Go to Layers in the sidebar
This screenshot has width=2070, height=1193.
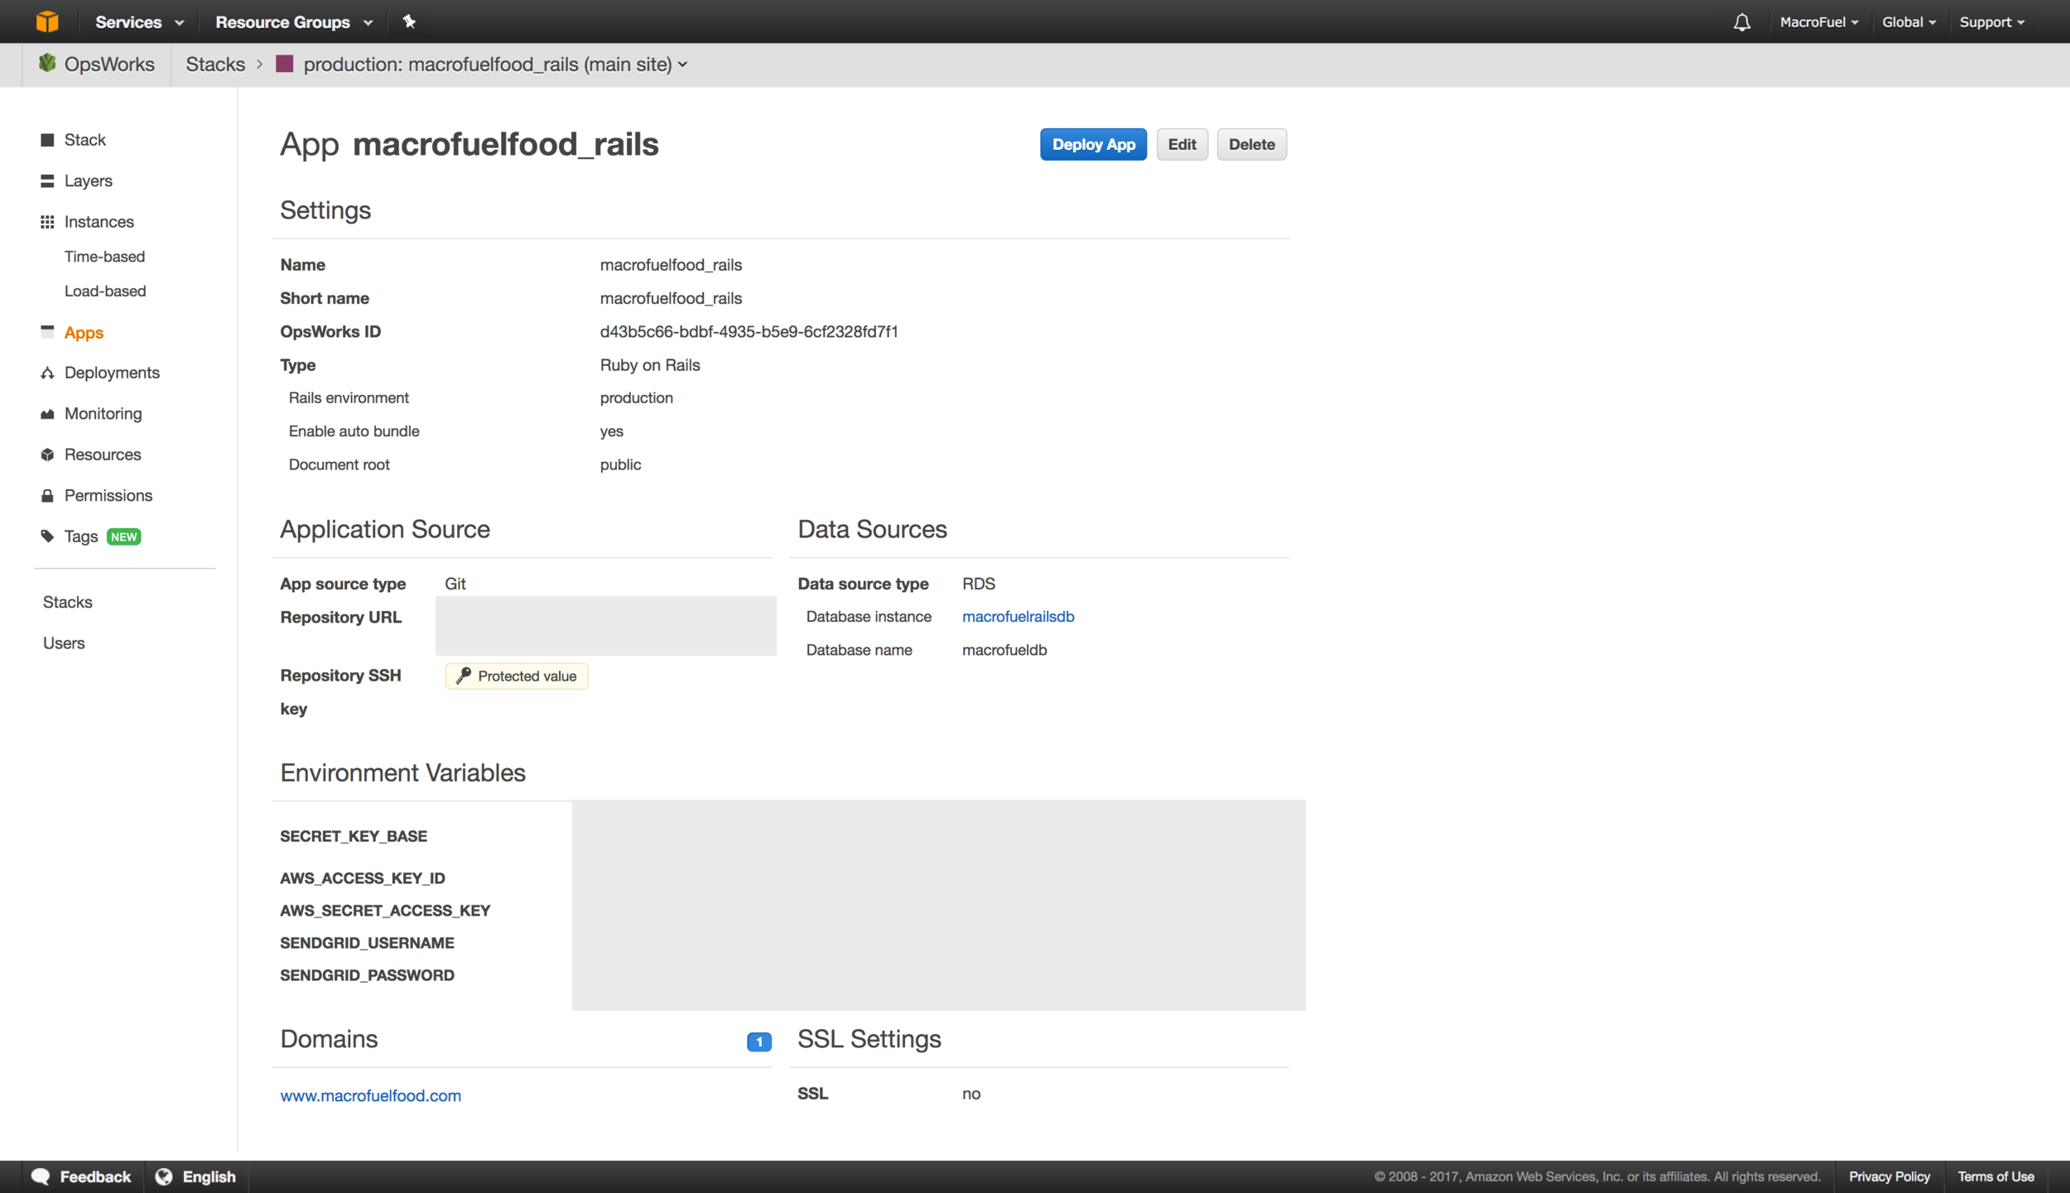[89, 180]
